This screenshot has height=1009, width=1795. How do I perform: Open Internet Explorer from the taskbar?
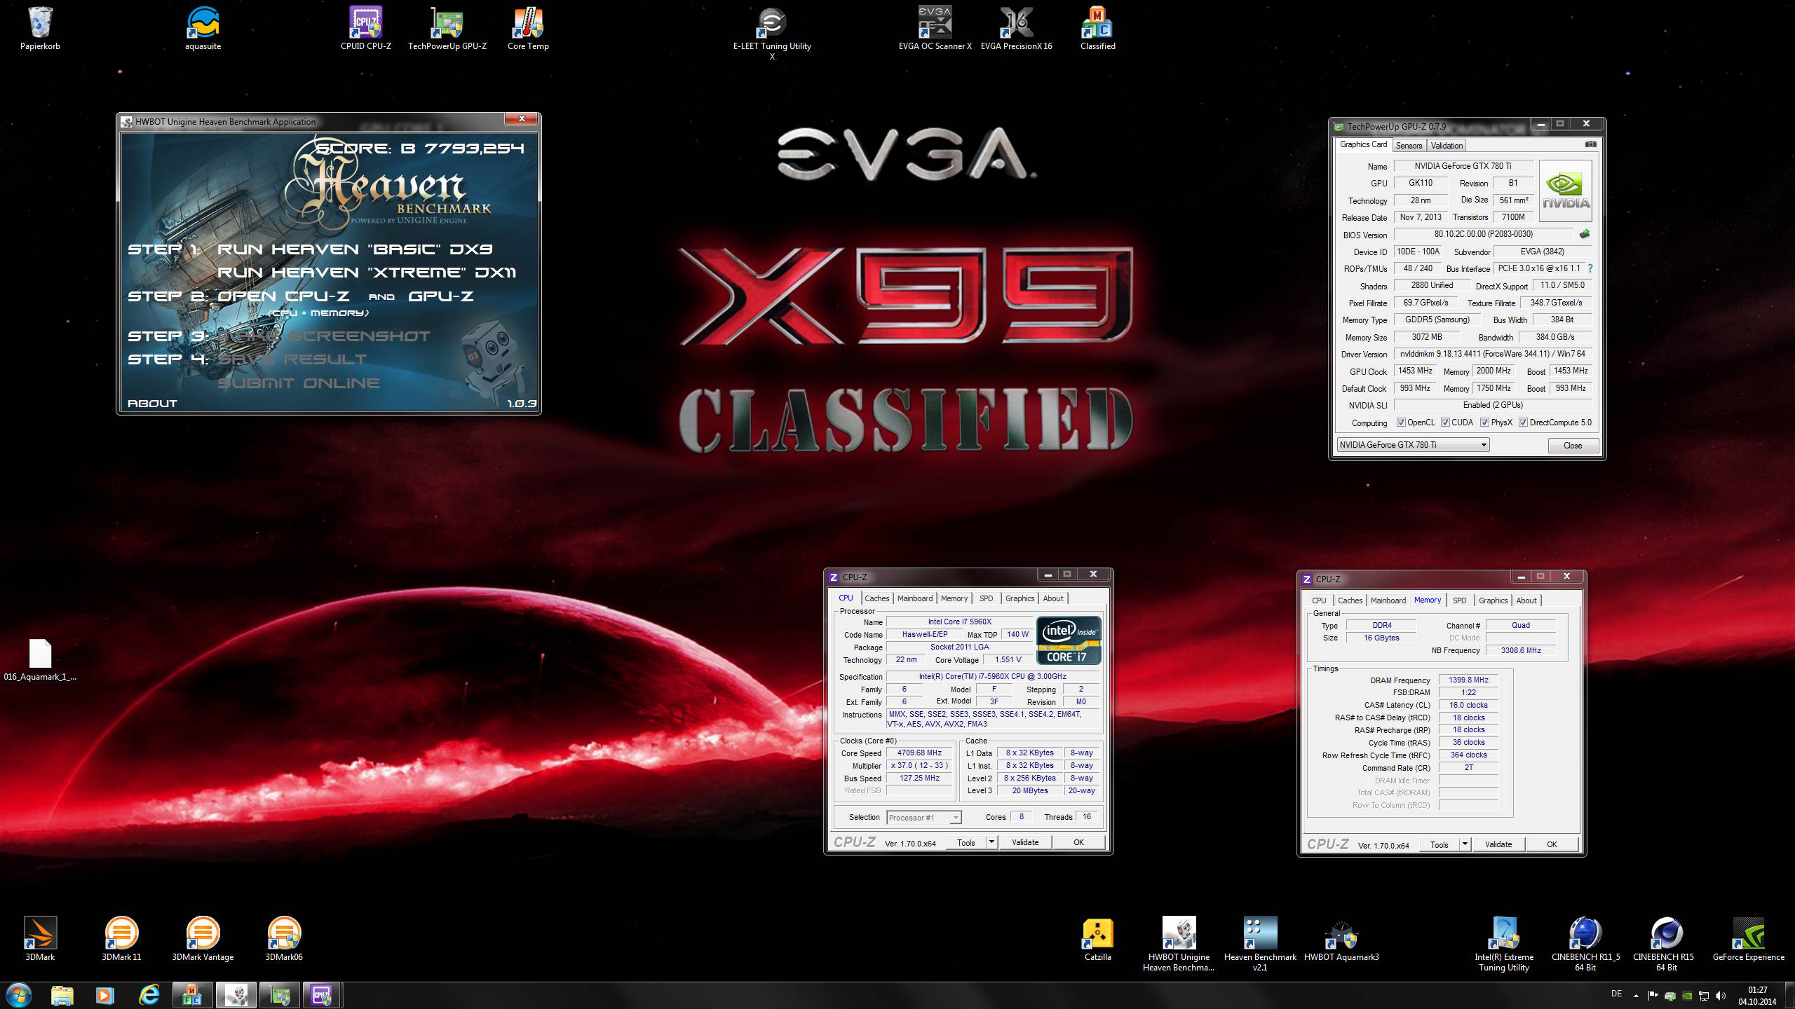pyautogui.click(x=149, y=995)
